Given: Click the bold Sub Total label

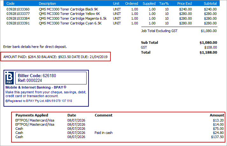Looking at the screenshot, I should pos(150,43).
